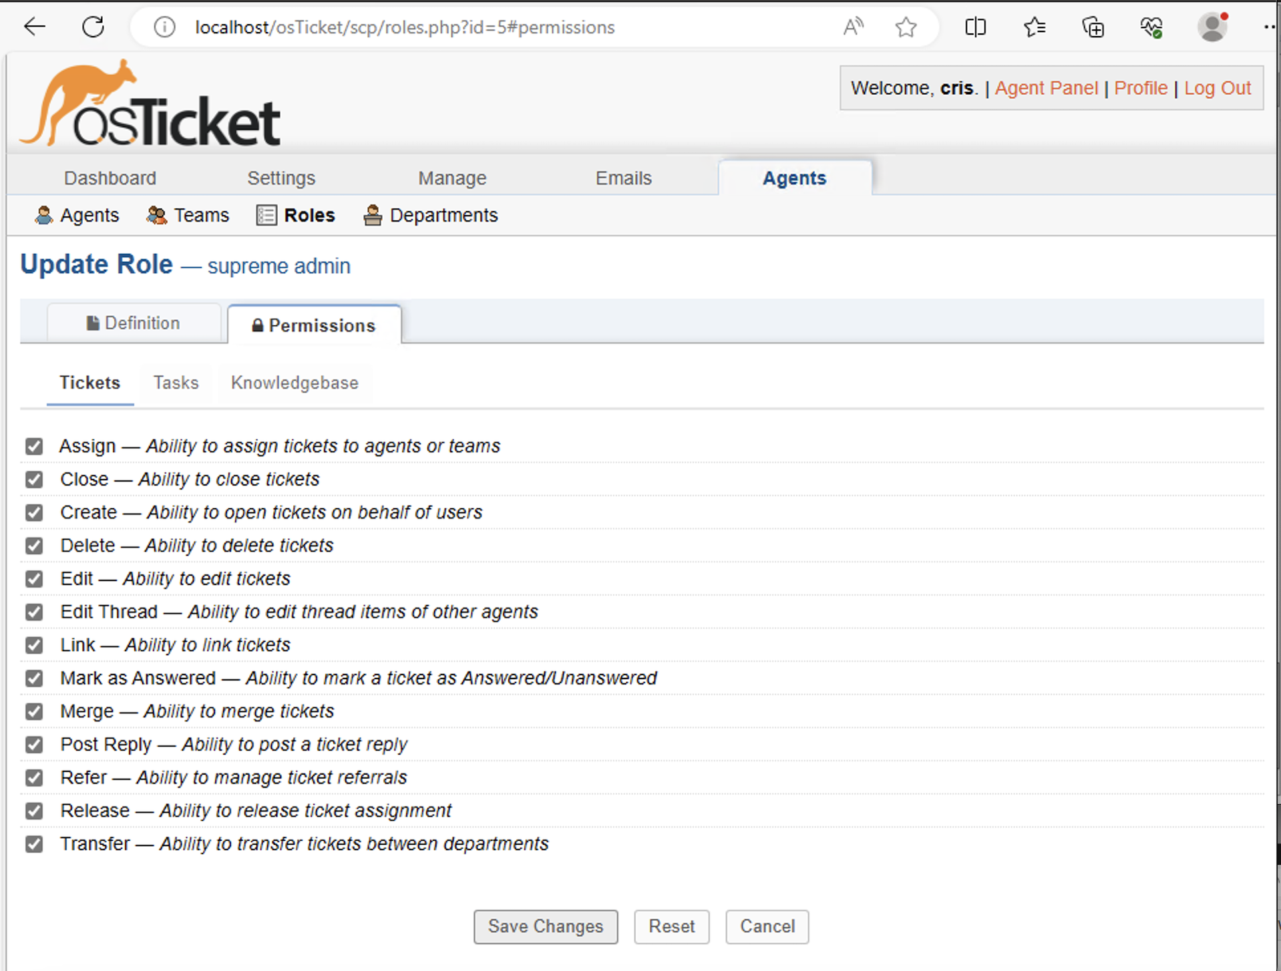Open the Agents section via its person icon
The height and width of the screenshot is (971, 1281).
click(43, 214)
